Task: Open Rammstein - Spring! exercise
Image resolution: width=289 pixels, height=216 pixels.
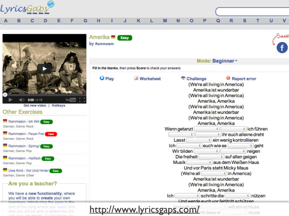Action: 24,146
